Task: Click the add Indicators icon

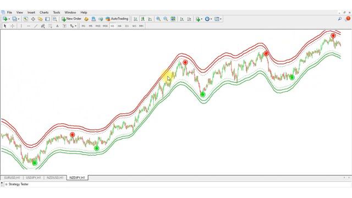Action: click(x=197, y=19)
